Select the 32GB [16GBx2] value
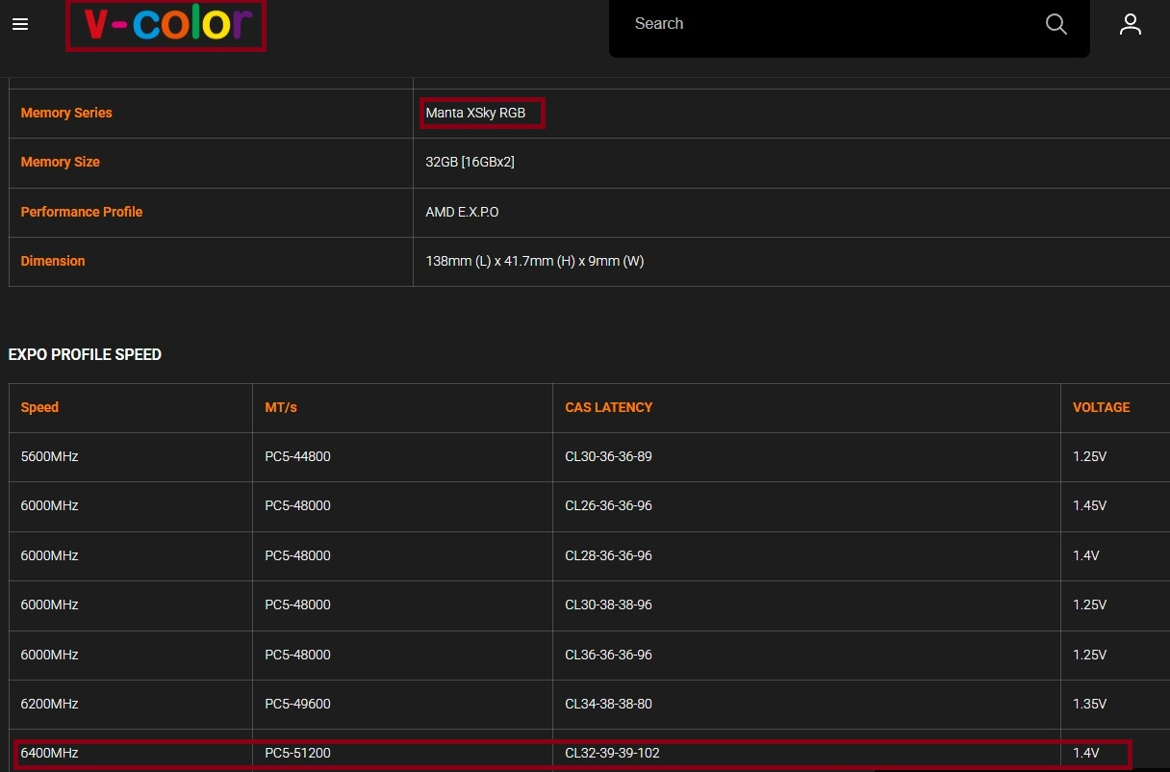 click(470, 162)
